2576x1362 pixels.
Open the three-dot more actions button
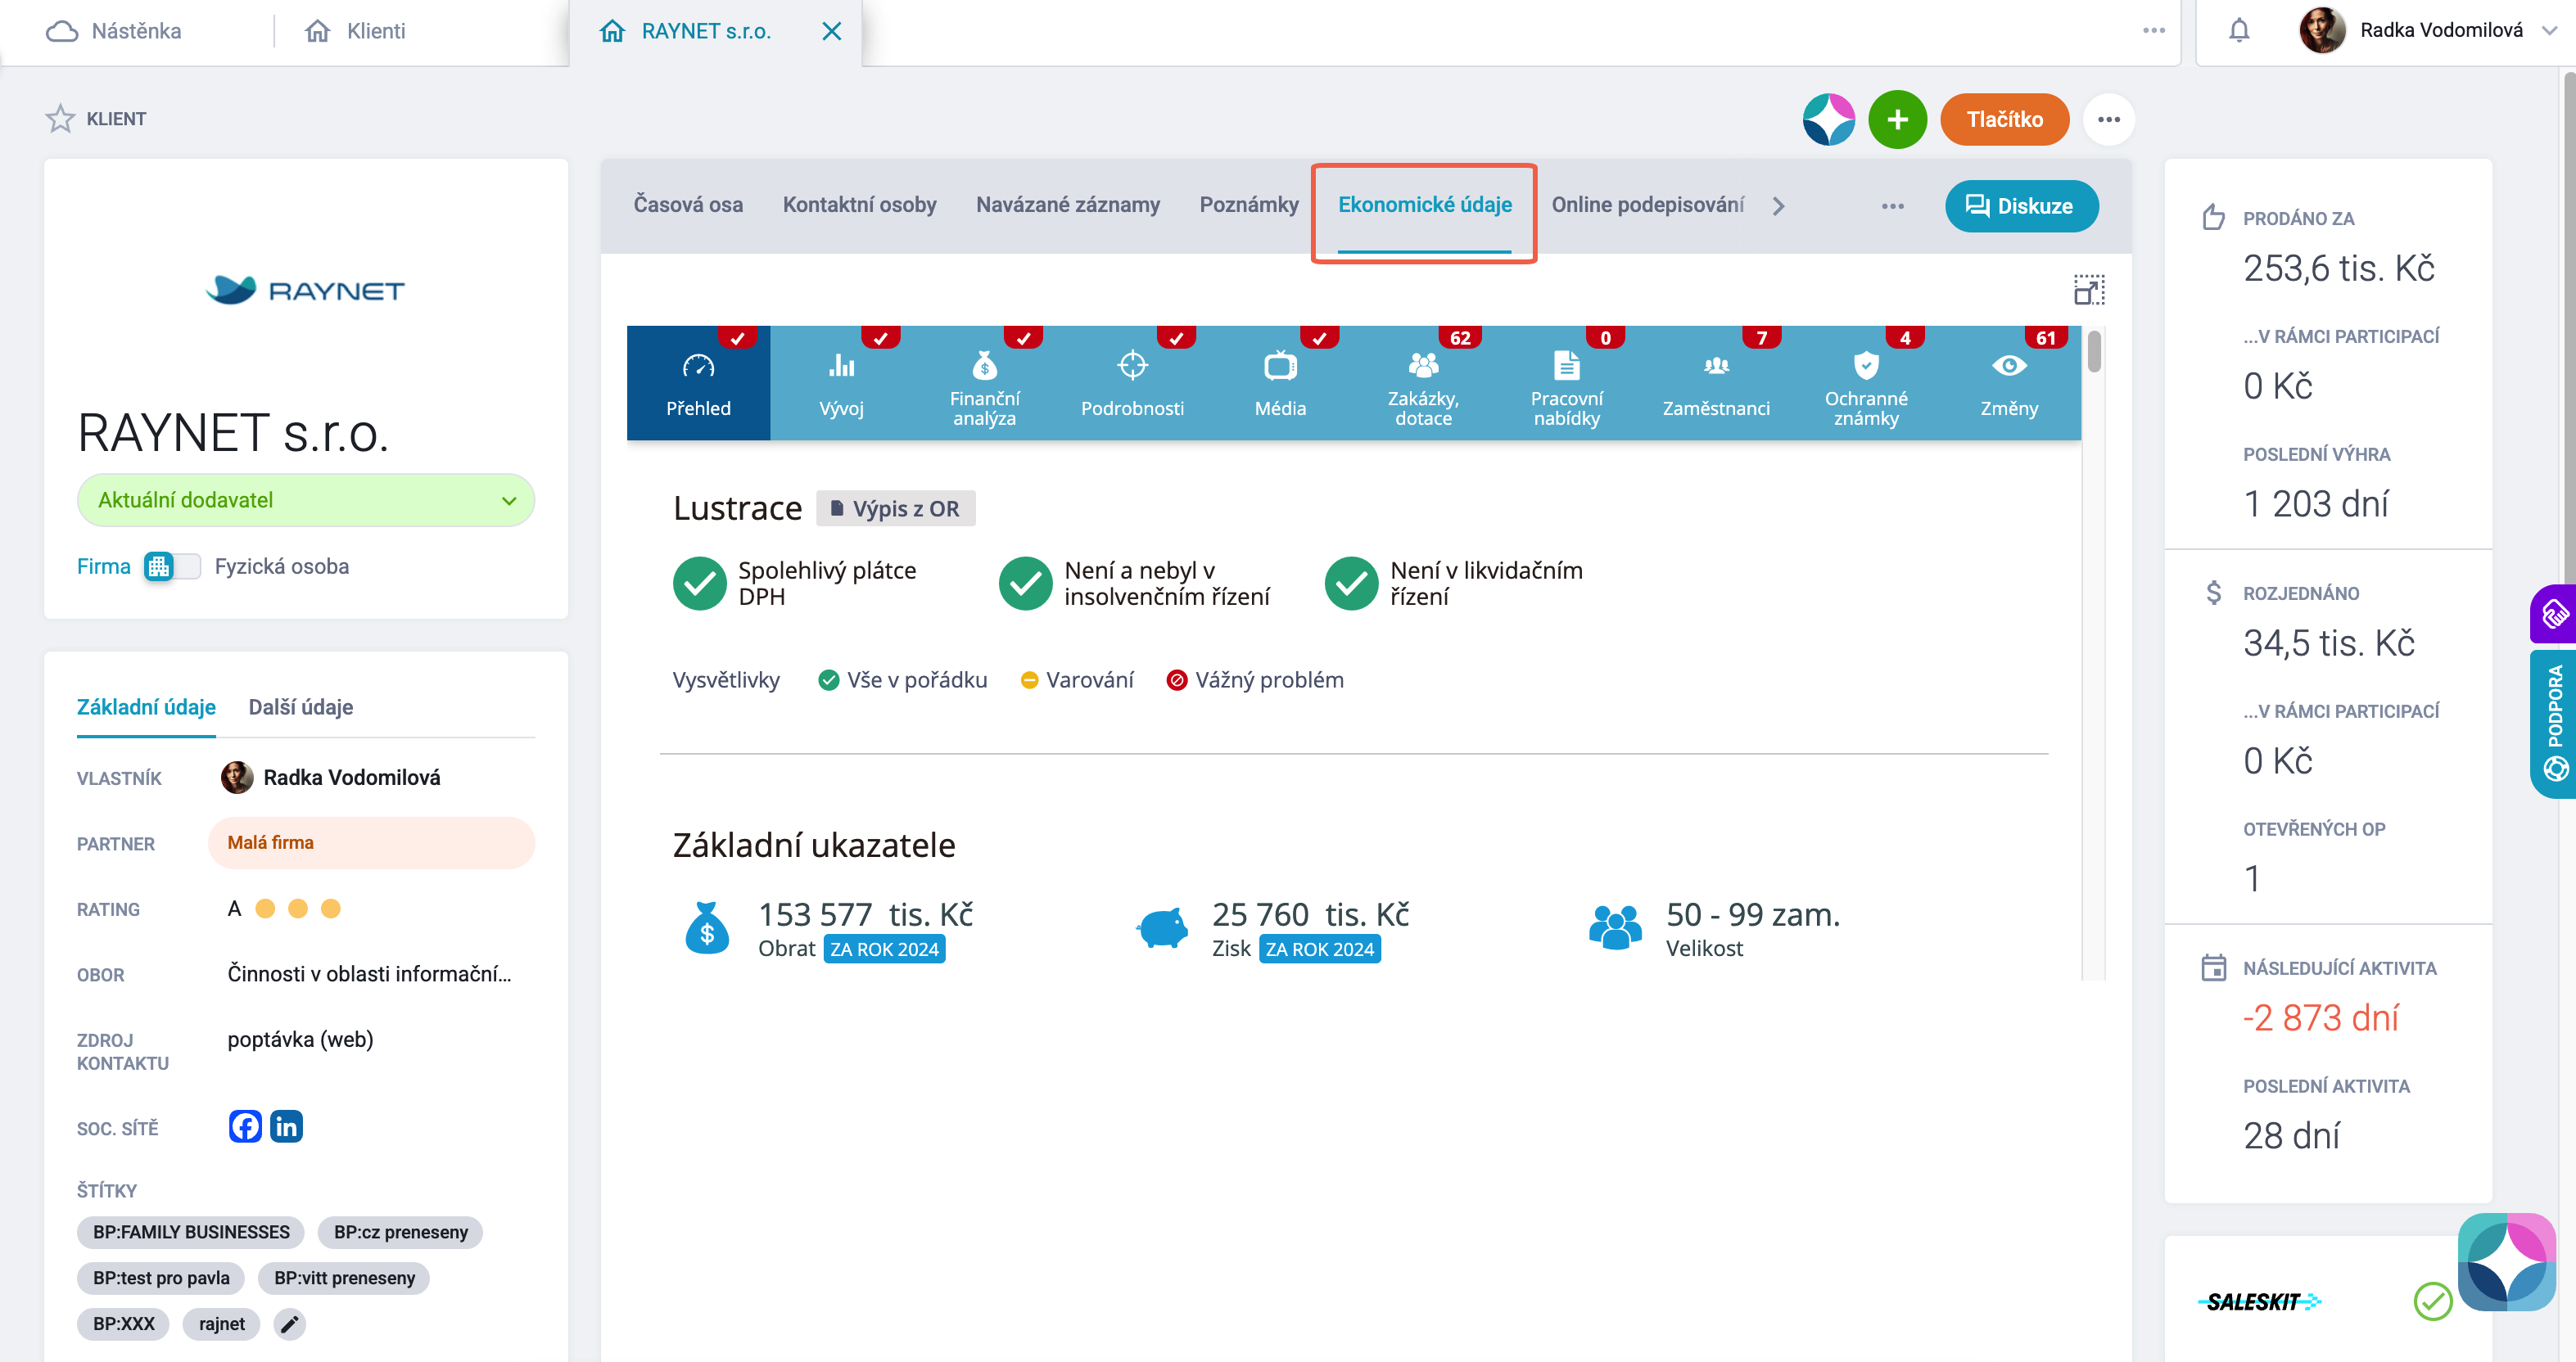click(x=2109, y=120)
